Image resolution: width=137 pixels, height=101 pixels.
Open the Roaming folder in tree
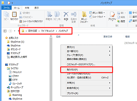coord(15,95)
